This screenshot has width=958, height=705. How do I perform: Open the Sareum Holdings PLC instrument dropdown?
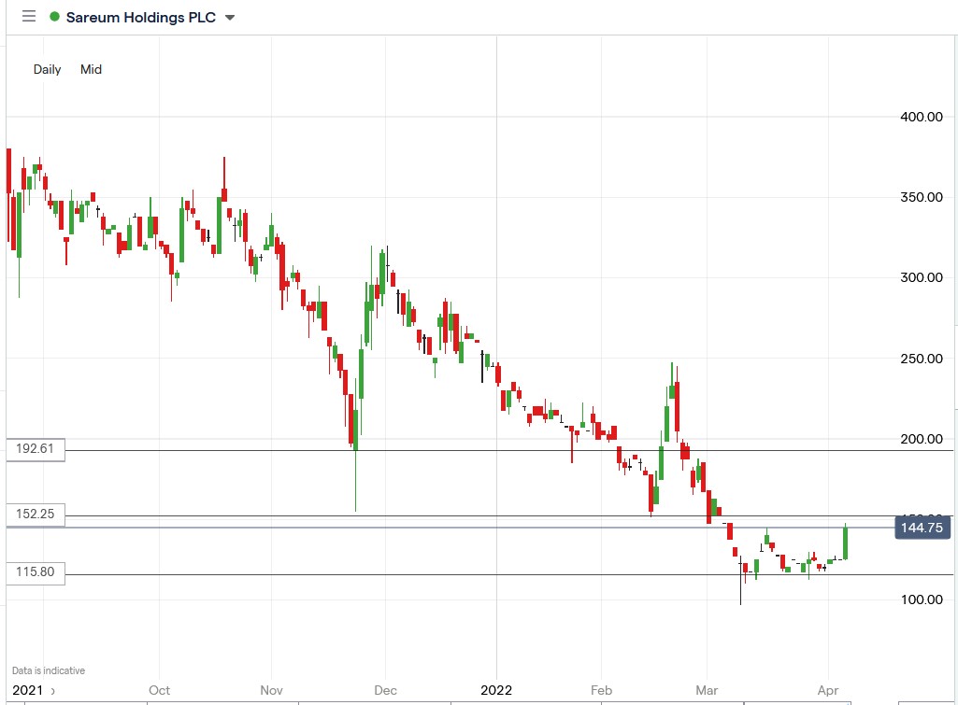coord(228,17)
